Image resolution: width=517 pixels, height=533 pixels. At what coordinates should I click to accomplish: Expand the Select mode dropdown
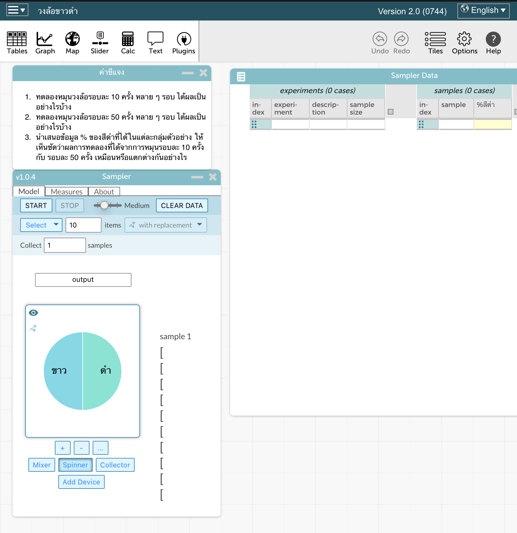[41, 225]
